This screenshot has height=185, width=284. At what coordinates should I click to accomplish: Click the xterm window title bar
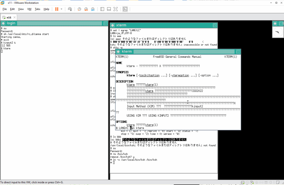click(x=164, y=25)
